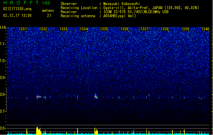213x135 pixels.
Task: Click the 'Receiving antenna' label
Action: 78,16
